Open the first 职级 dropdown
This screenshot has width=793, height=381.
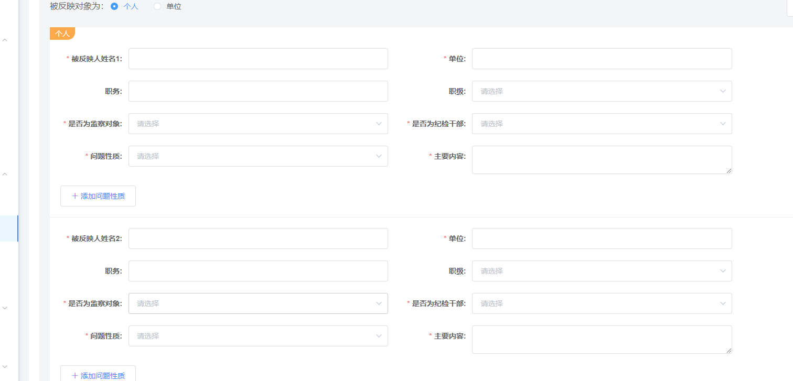(x=602, y=91)
